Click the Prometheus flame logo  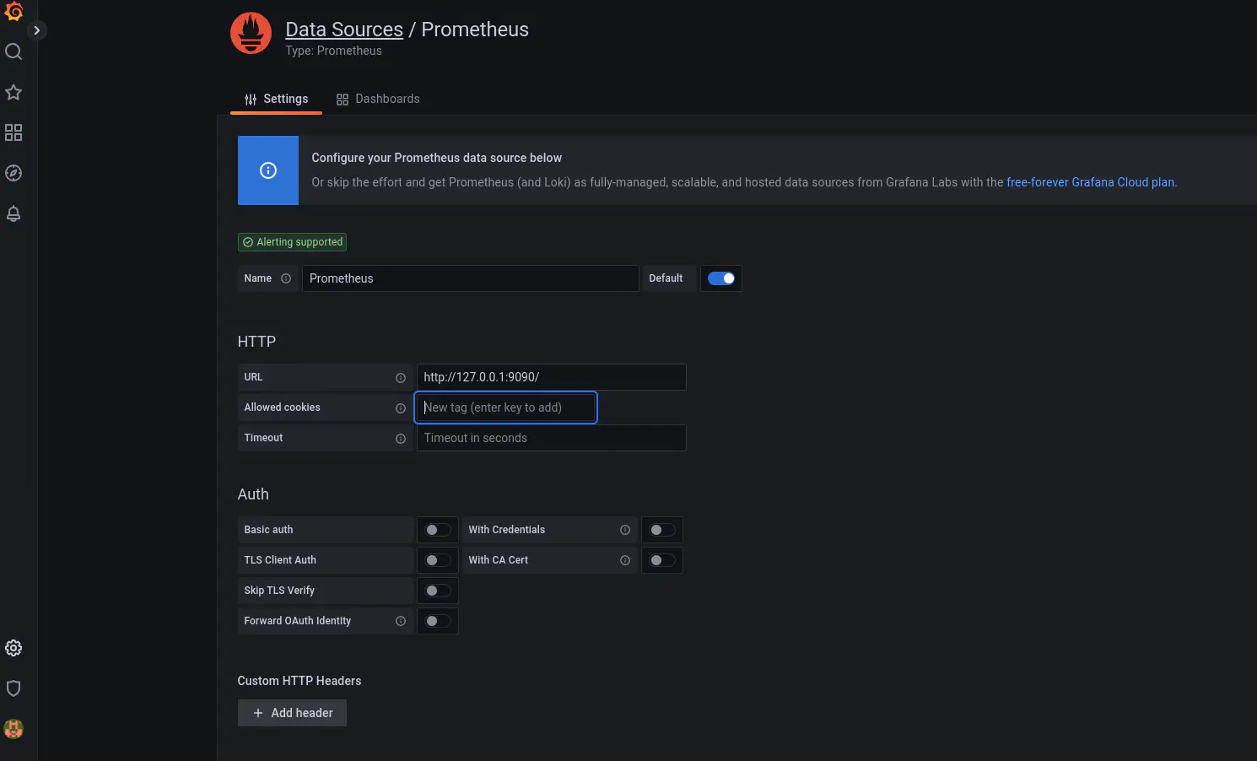251,33
